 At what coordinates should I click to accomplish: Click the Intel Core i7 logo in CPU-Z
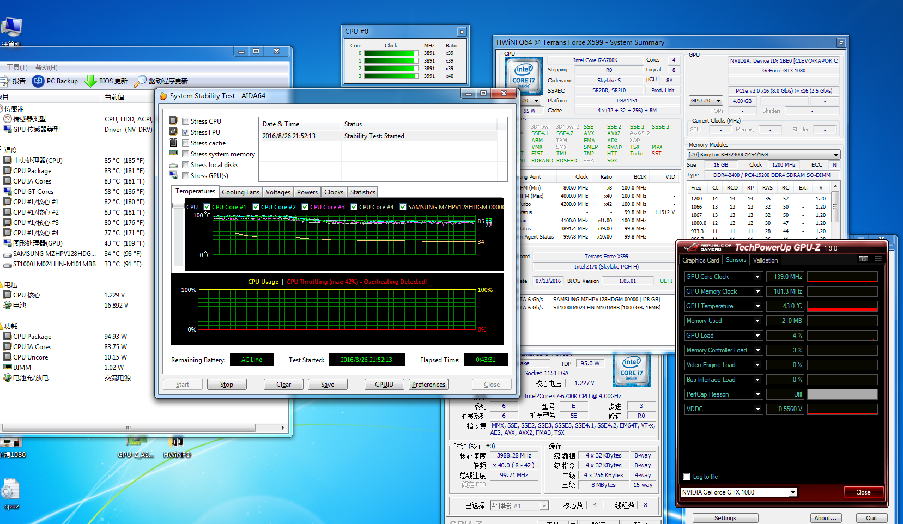click(632, 370)
